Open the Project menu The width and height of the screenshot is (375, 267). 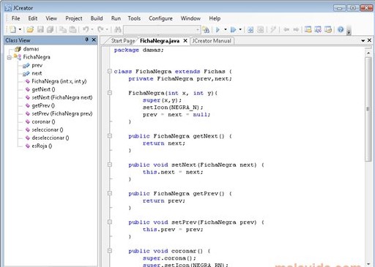click(74, 18)
